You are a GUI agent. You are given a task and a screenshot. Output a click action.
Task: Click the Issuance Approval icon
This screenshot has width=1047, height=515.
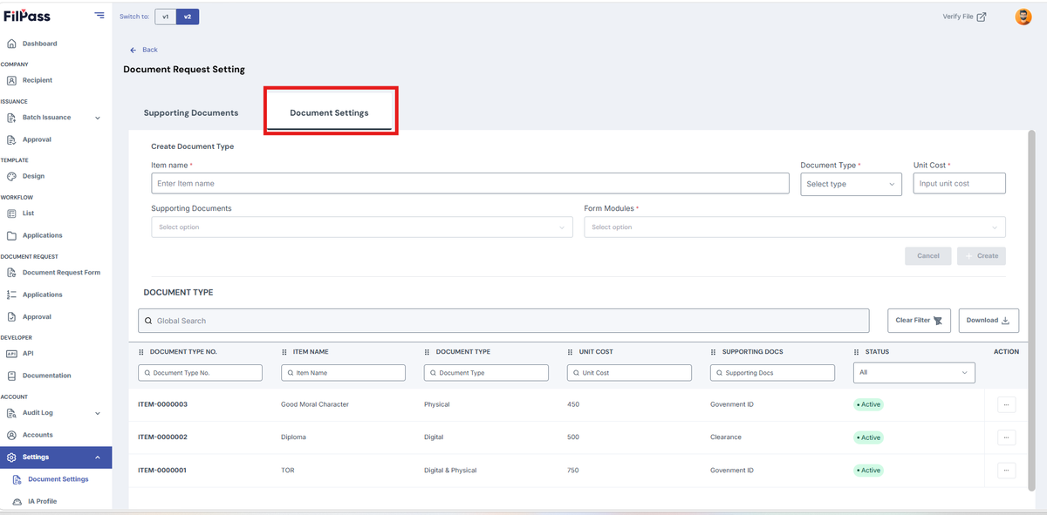[11, 139]
